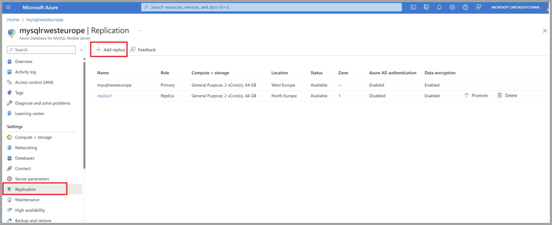Screen dimensions: 552x225
Task: Click the directory and subscription filter icon
Action: [x=426, y=8]
